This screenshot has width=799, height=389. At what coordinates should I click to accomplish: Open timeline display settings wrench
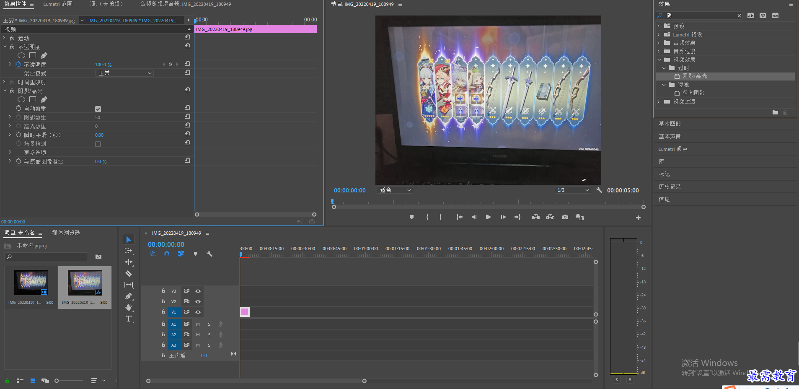tap(209, 254)
